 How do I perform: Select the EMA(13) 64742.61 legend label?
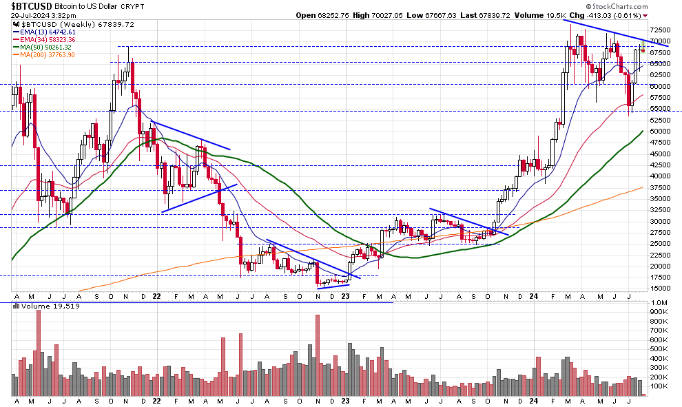point(48,32)
